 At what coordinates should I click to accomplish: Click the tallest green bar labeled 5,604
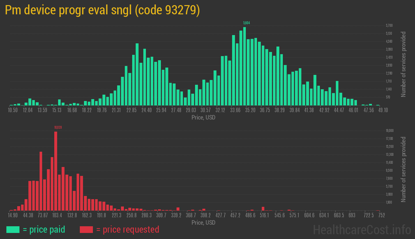click(x=244, y=64)
